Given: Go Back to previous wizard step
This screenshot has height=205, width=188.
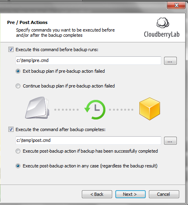Looking at the screenshot, I should point(97,194).
